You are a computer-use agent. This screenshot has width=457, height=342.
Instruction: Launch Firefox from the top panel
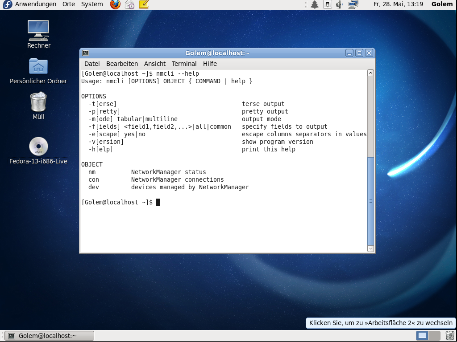click(x=115, y=4)
